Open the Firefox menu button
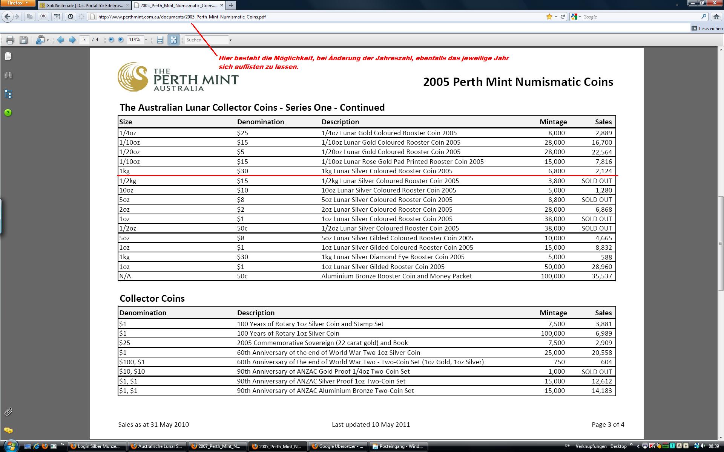 (17, 3)
